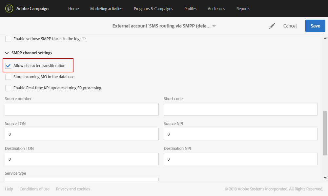Image resolution: width=328 pixels, height=196 pixels.
Task: Open the Audiences section
Action: [x=216, y=9]
